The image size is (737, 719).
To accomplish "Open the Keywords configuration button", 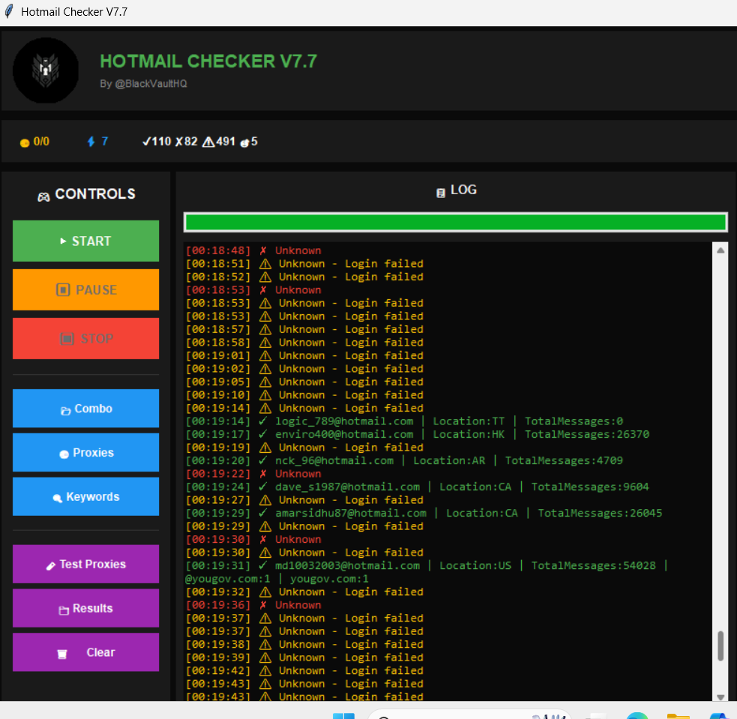I will click(85, 496).
